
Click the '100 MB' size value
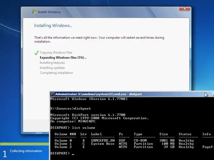[x=168, y=144]
